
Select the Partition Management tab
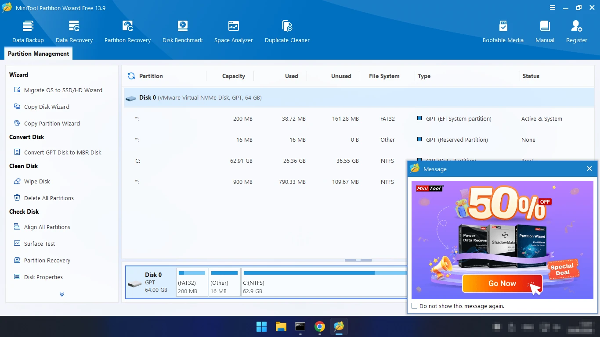point(39,54)
